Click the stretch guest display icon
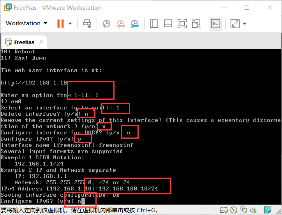Viewport: 282px width, 215px height. [x=235, y=24]
